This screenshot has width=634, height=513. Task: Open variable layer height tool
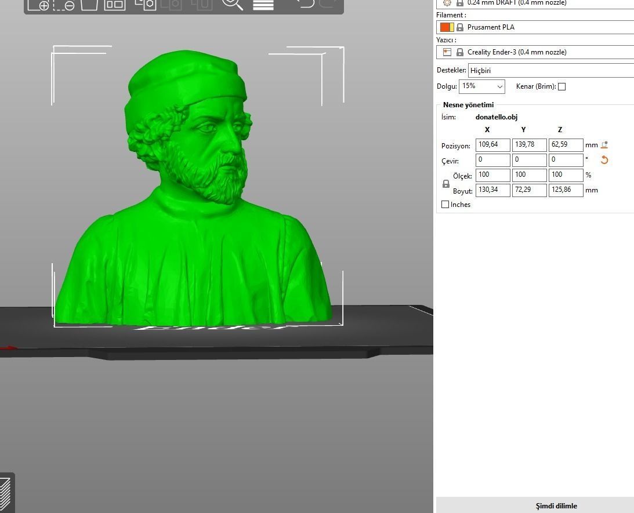pos(263,5)
